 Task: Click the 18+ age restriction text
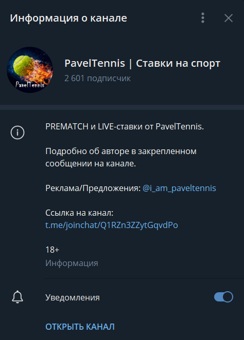pyautogui.click(x=53, y=250)
